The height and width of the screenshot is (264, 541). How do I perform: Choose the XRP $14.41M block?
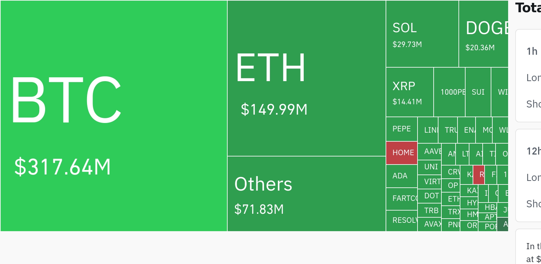point(410,92)
